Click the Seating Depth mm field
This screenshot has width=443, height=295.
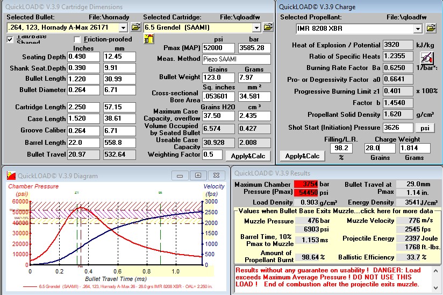tap(119, 57)
